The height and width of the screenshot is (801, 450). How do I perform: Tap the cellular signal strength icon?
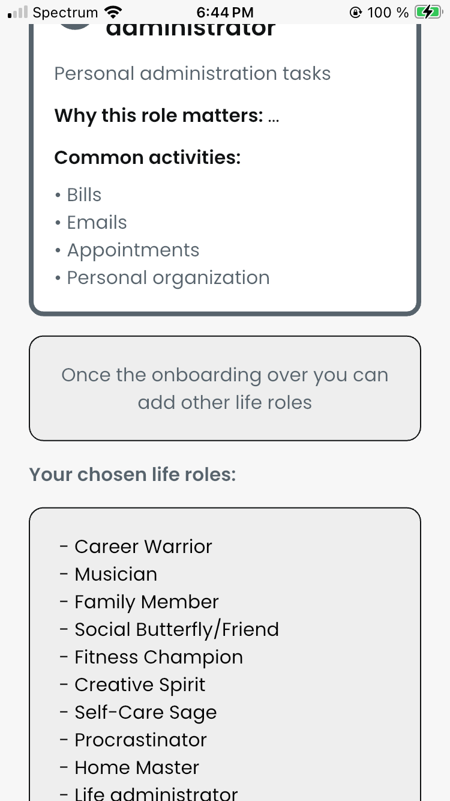click(18, 12)
